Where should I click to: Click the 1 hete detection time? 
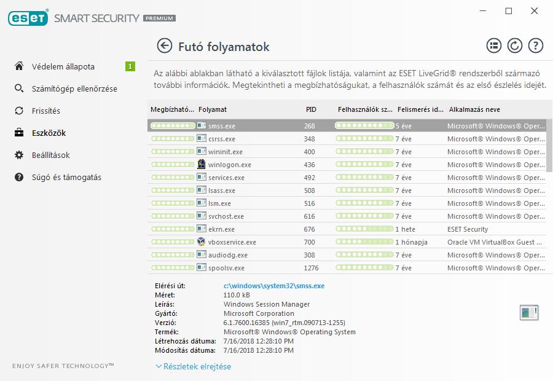pos(406,229)
